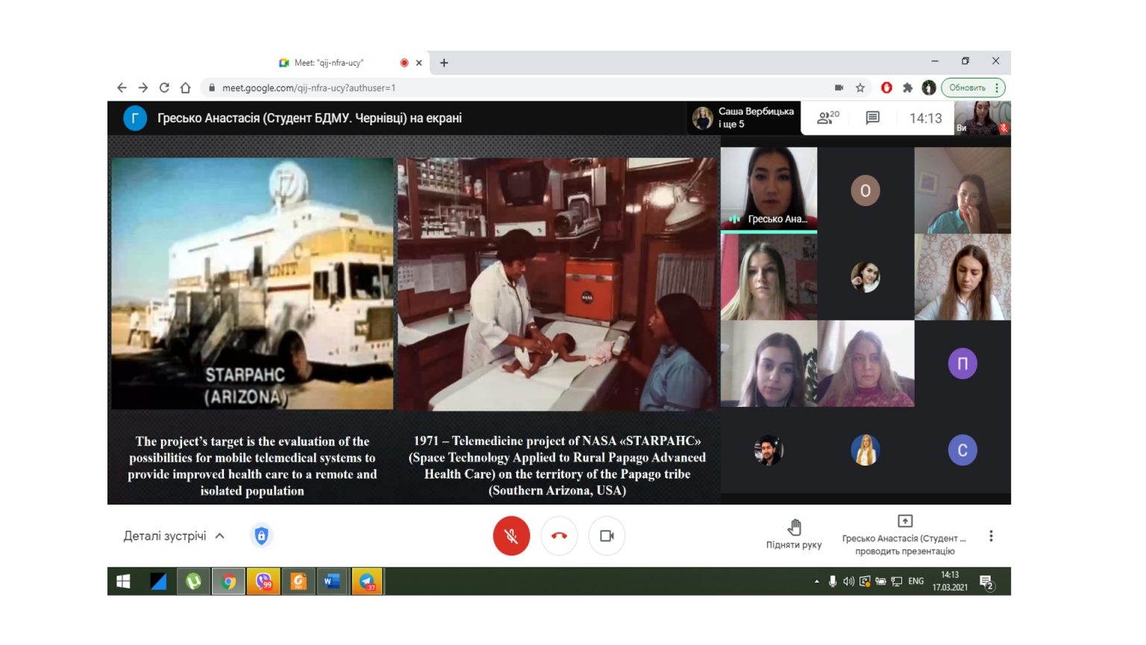
Task: Click the tray microphone icon
Action: [x=833, y=582]
